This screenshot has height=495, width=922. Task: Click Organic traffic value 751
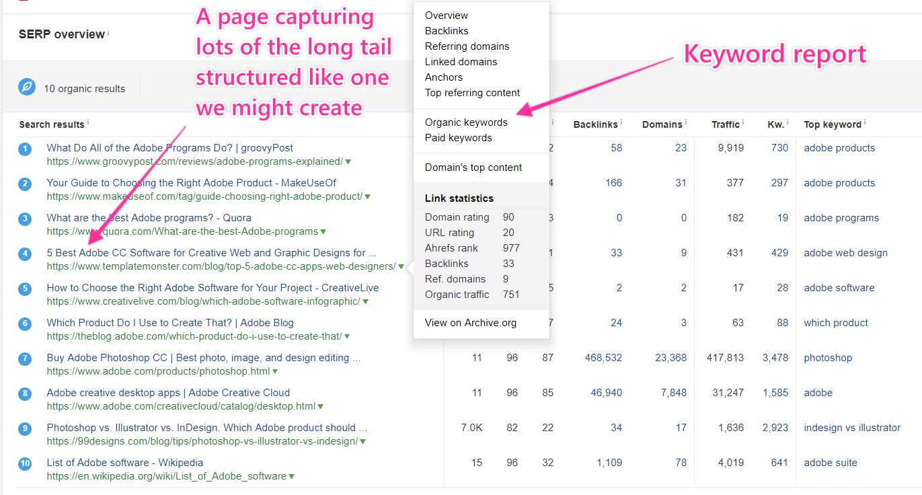511,295
